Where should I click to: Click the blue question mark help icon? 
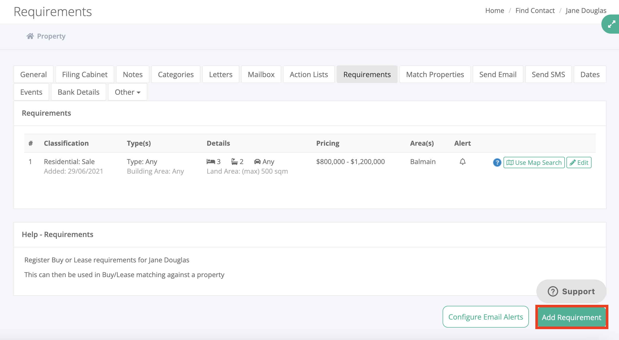[497, 162]
